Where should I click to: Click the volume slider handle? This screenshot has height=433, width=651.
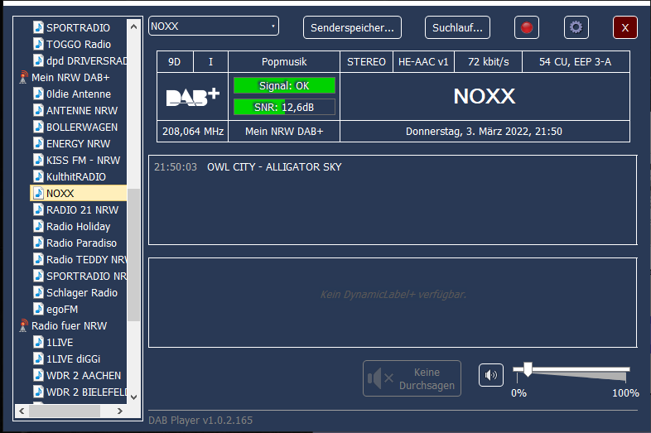click(x=527, y=369)
